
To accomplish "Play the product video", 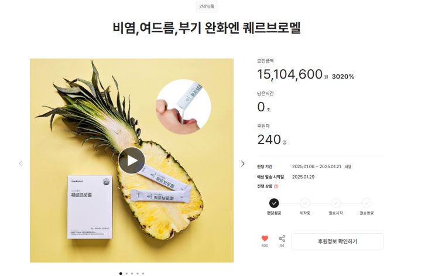I will (132, 161).
